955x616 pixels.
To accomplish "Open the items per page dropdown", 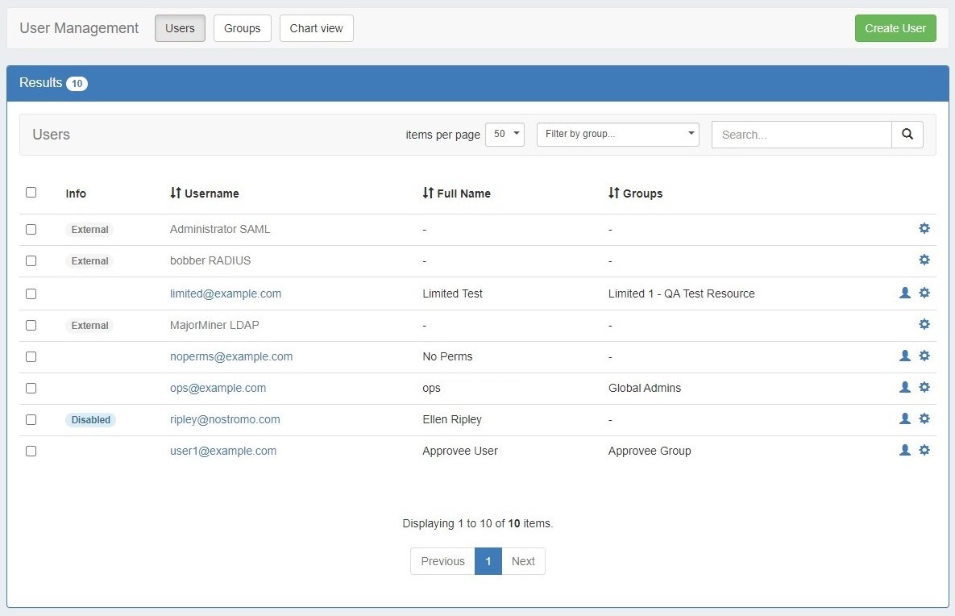I will (x=504, y=135).
